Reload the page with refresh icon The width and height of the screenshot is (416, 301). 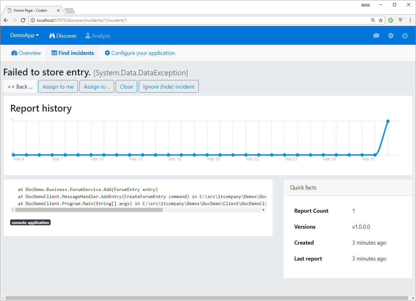[23, 20]
